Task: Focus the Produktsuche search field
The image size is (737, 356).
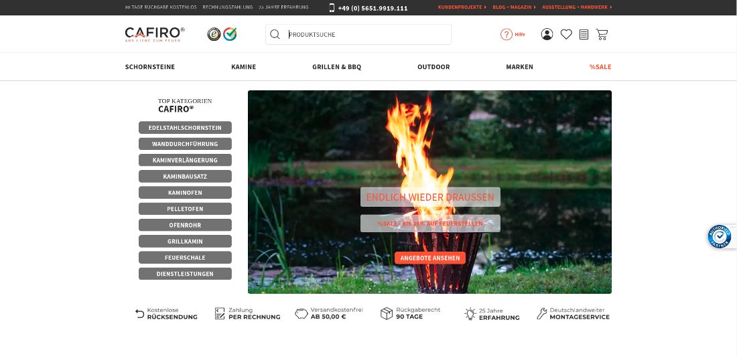Action: coord(365,34)
